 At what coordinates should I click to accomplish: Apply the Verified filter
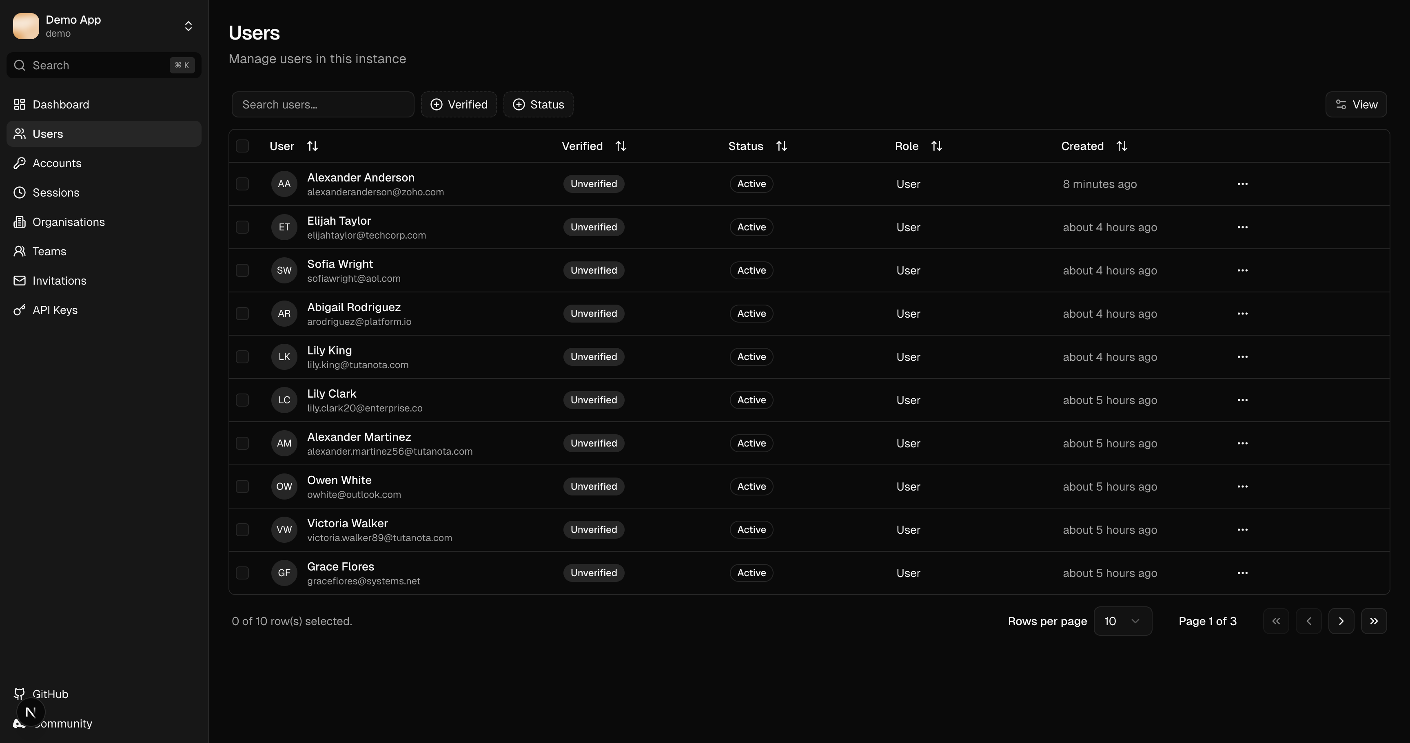(x=459, y=104)
